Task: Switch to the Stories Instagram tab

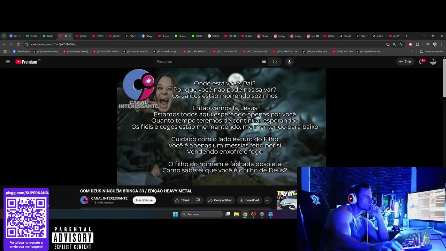Action: coord(263,36)
